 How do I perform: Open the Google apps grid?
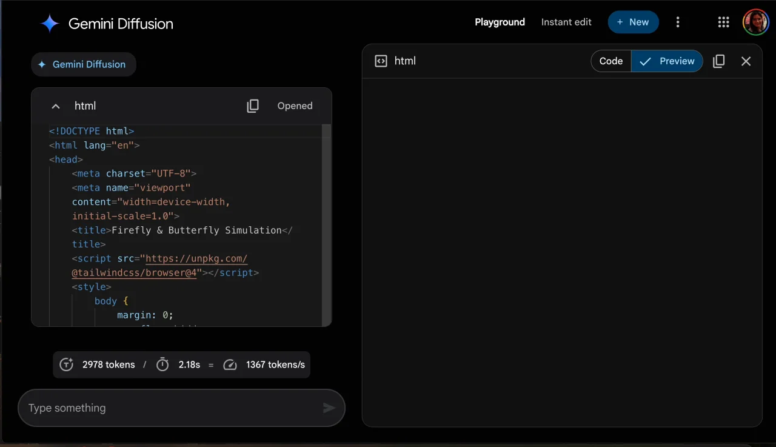point(723,22)
